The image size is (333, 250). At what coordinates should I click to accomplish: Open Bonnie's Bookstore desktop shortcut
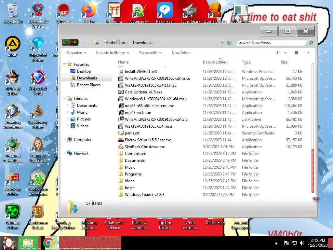tap(38, 150)
